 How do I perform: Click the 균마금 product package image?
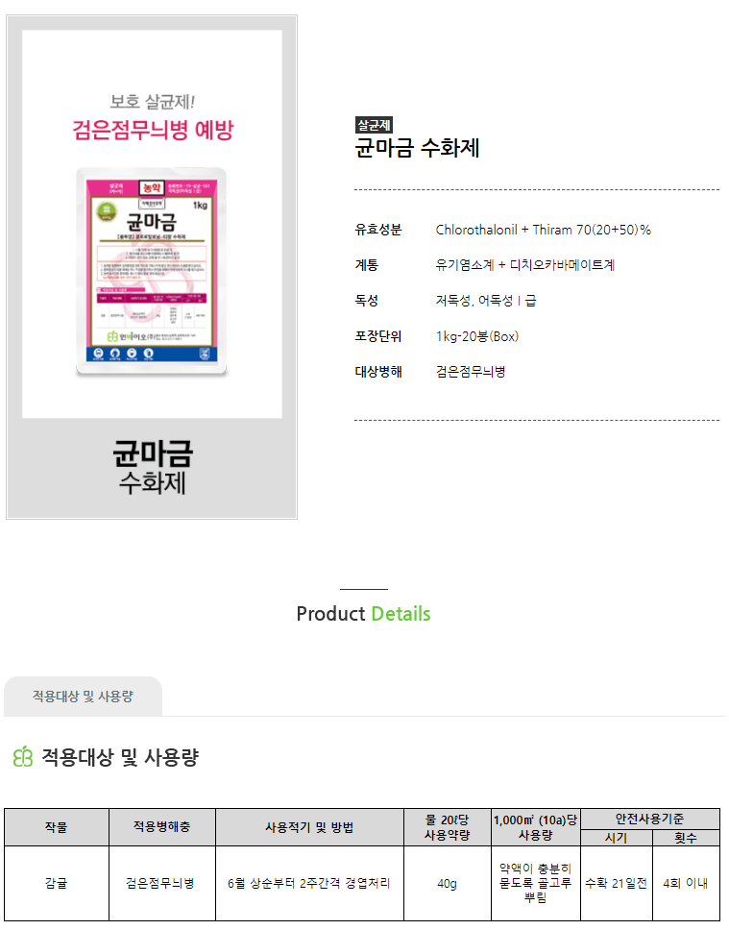(x=151, y=272)
